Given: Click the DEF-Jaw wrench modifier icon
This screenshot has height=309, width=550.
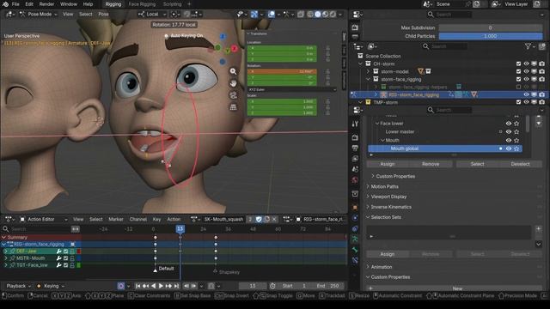Looking at the screenshot, I should coord(59,251).
